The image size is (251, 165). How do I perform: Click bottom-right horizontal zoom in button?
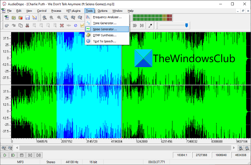241,148
